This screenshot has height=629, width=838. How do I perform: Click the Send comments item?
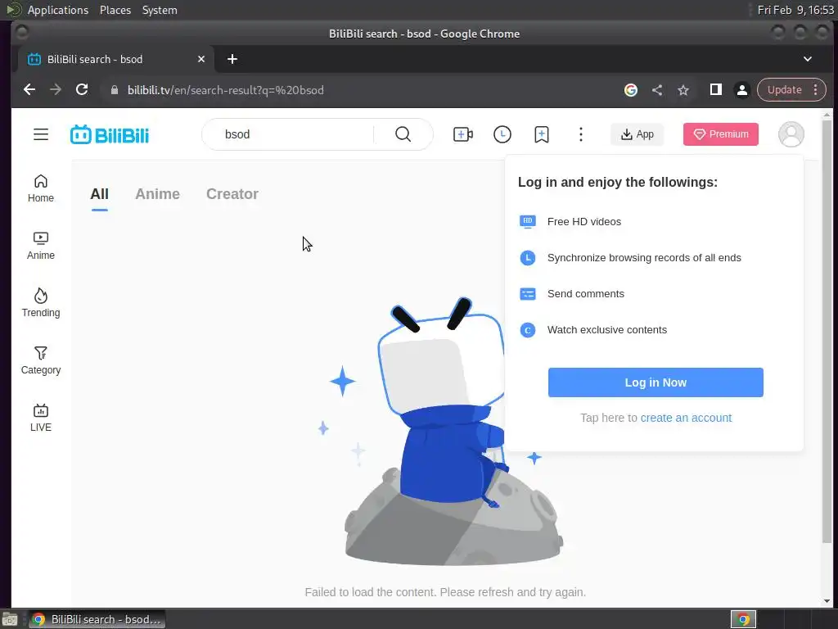pos(585,294)
